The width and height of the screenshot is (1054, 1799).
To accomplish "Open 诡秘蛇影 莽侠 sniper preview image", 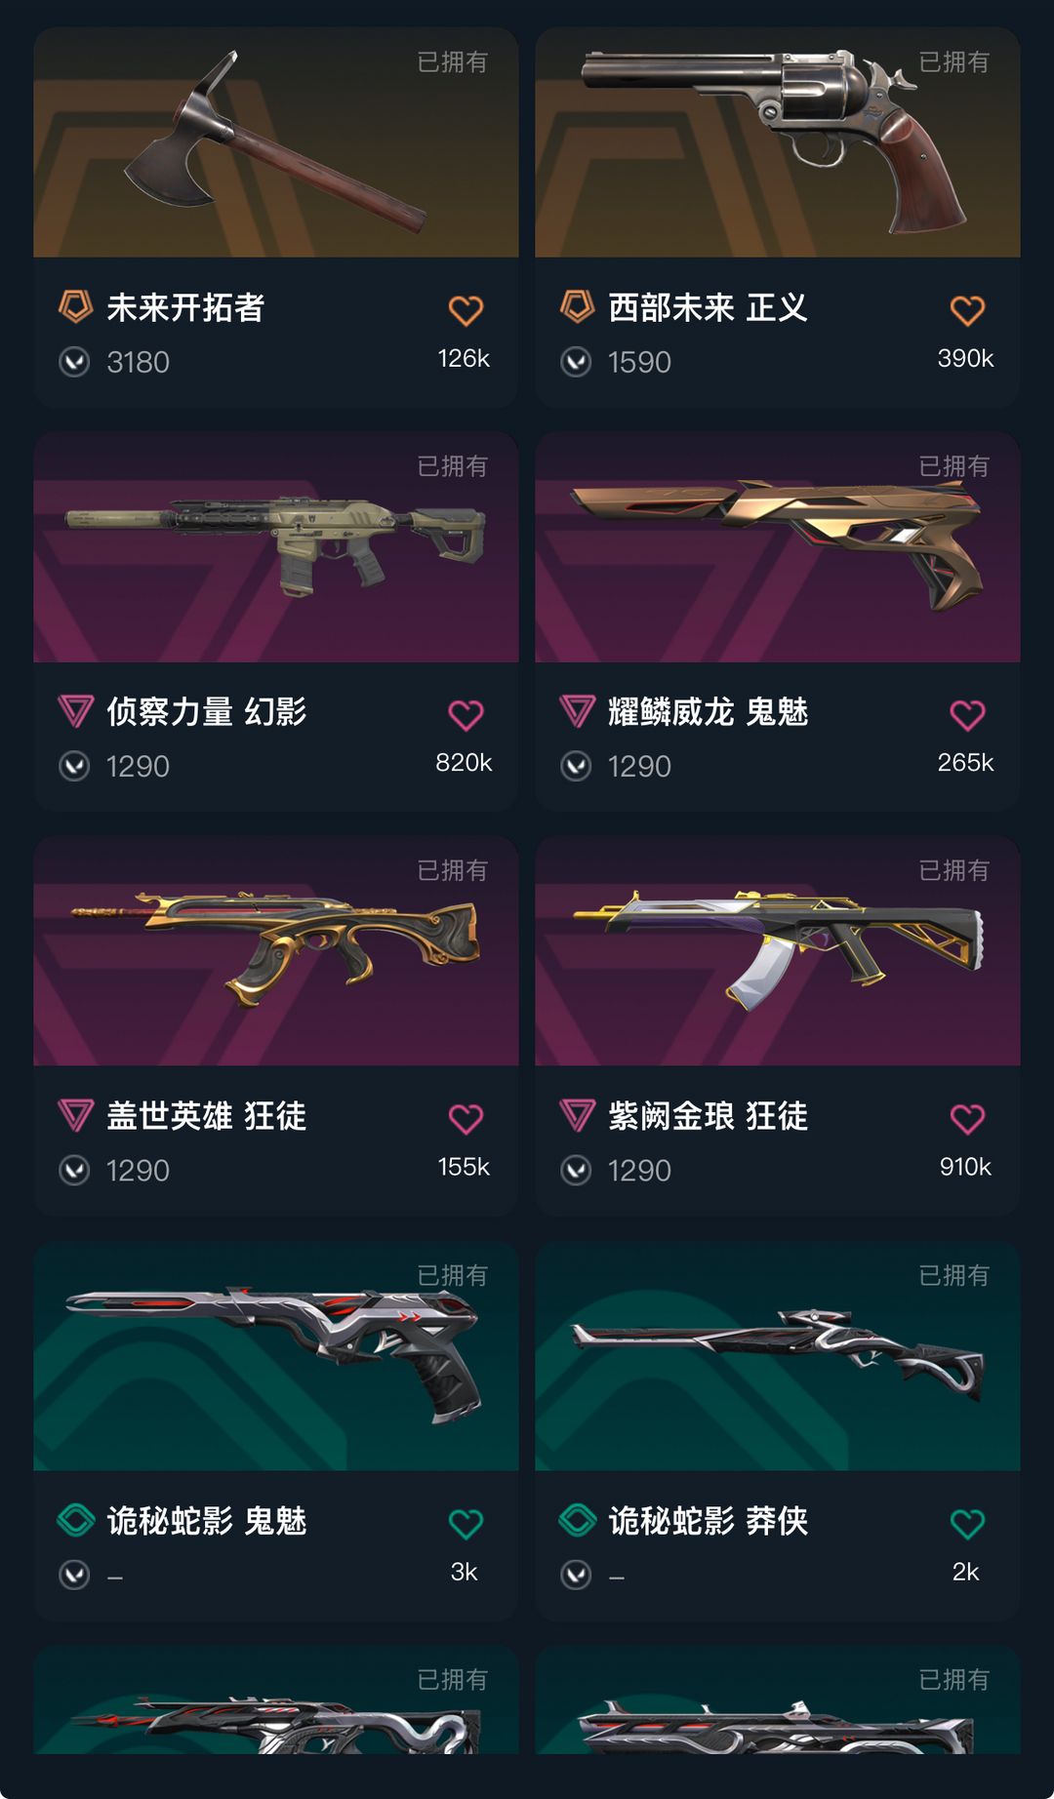I will click(x=778, y=1356).
